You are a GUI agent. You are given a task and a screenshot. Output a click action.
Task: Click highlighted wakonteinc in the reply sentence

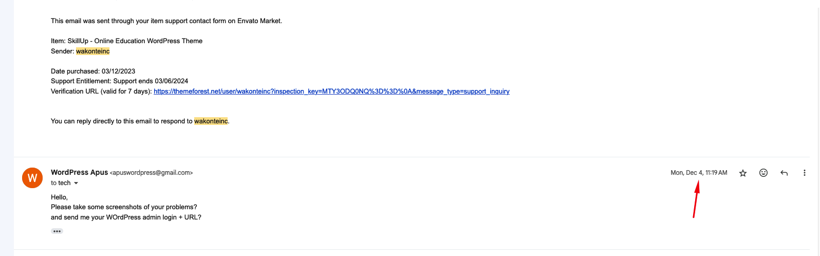click(x=211, y=121)
